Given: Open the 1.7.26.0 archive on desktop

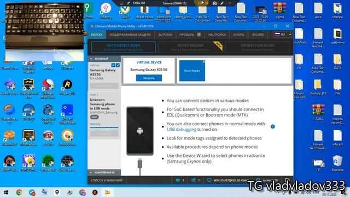Looking at the screenshot, I should pyautogui.click(x=318, y=112).
